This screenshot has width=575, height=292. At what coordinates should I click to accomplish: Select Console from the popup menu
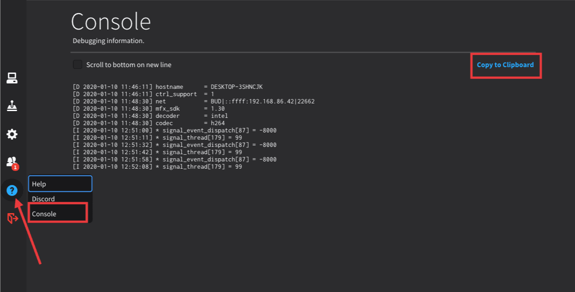(x=44, y=214)
